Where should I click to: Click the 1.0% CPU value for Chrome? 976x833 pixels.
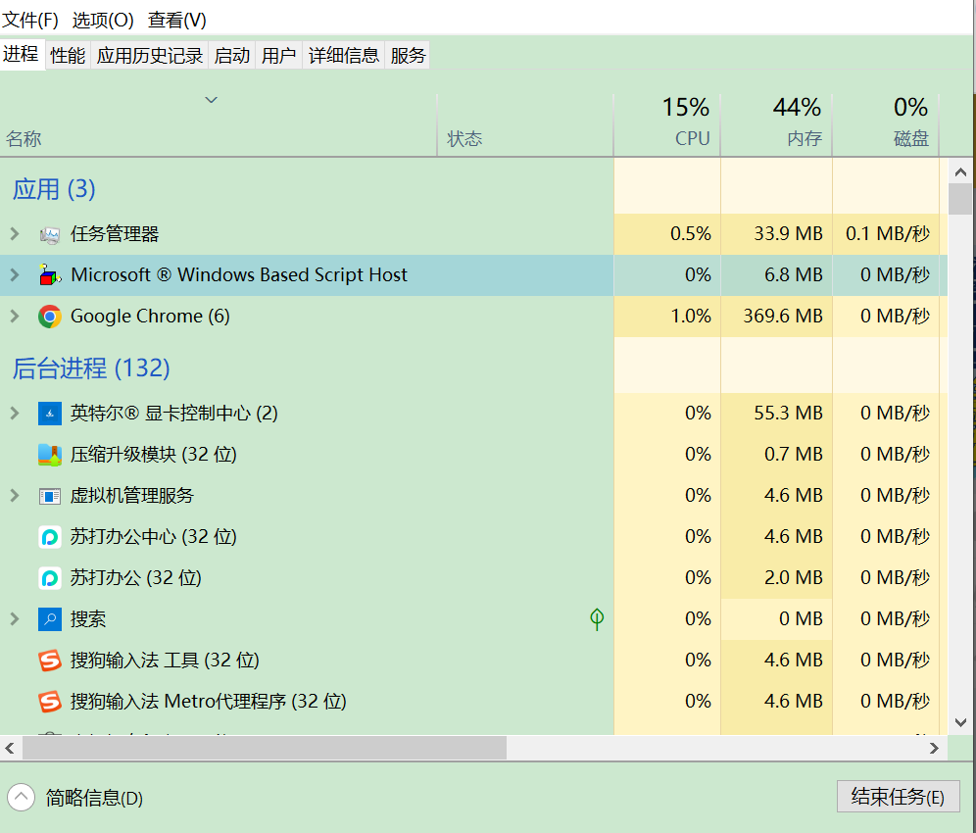(690, 317)
